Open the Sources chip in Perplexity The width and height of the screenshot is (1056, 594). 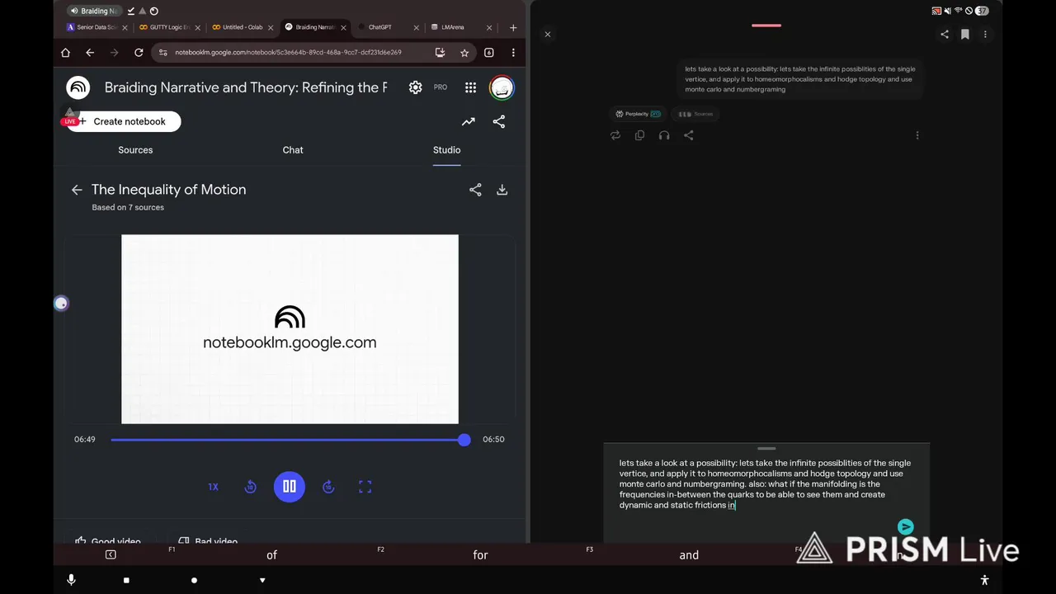coord(695,114)
